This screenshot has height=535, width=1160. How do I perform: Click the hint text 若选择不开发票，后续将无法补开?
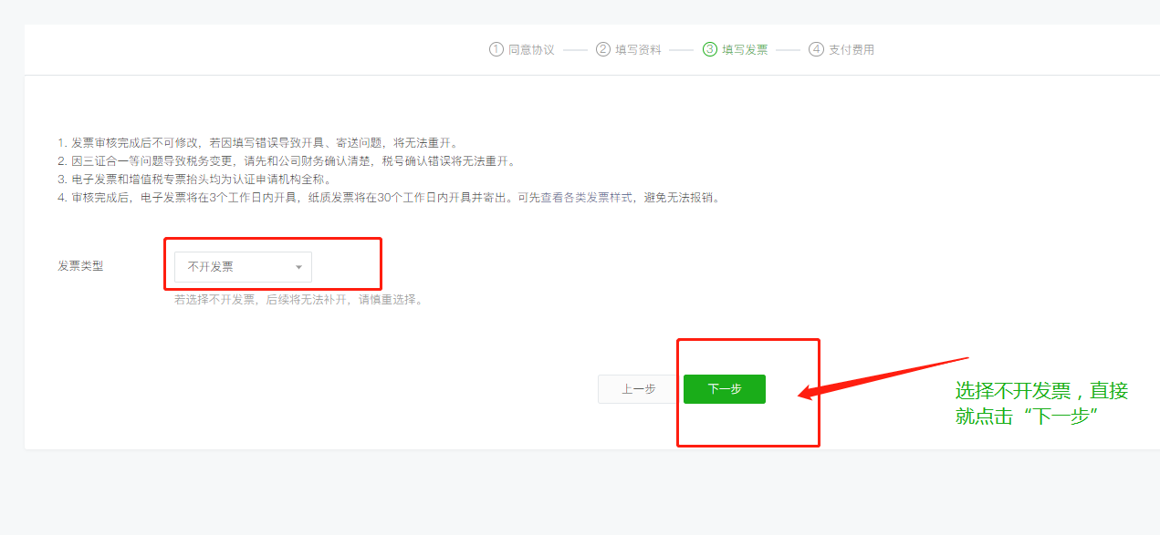(300, 299)
